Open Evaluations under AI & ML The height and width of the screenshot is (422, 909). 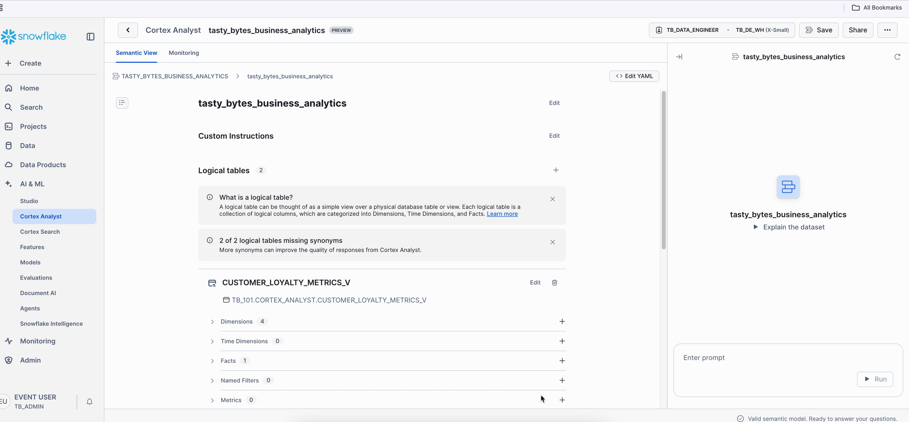point(36,278)
